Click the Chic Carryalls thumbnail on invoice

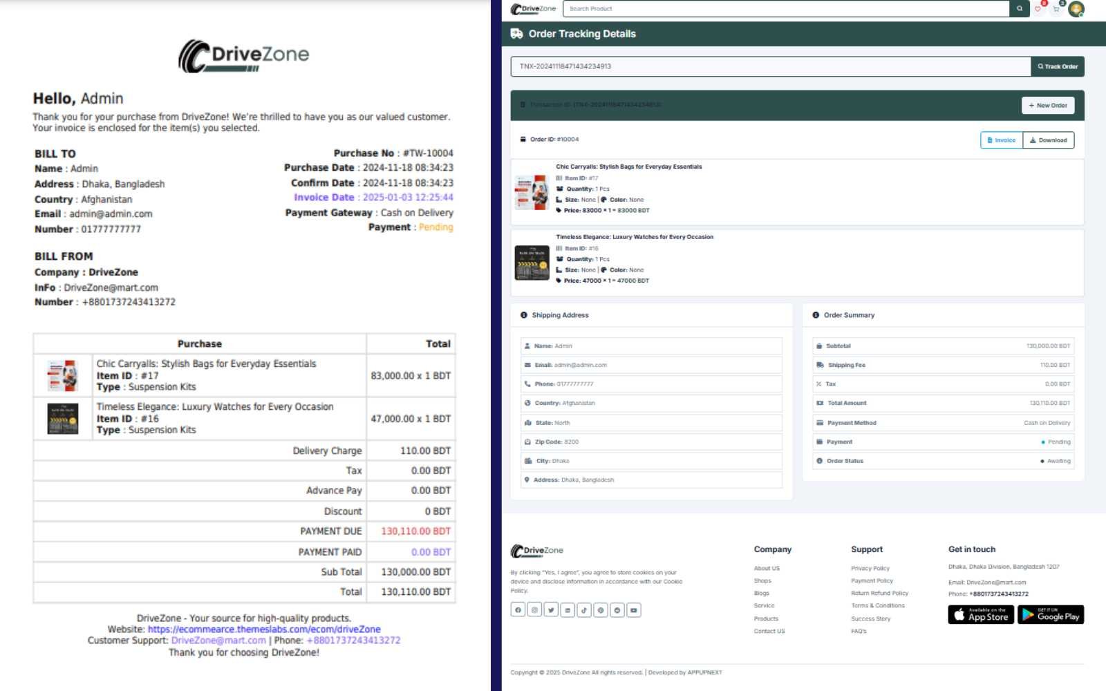(62, 376)
